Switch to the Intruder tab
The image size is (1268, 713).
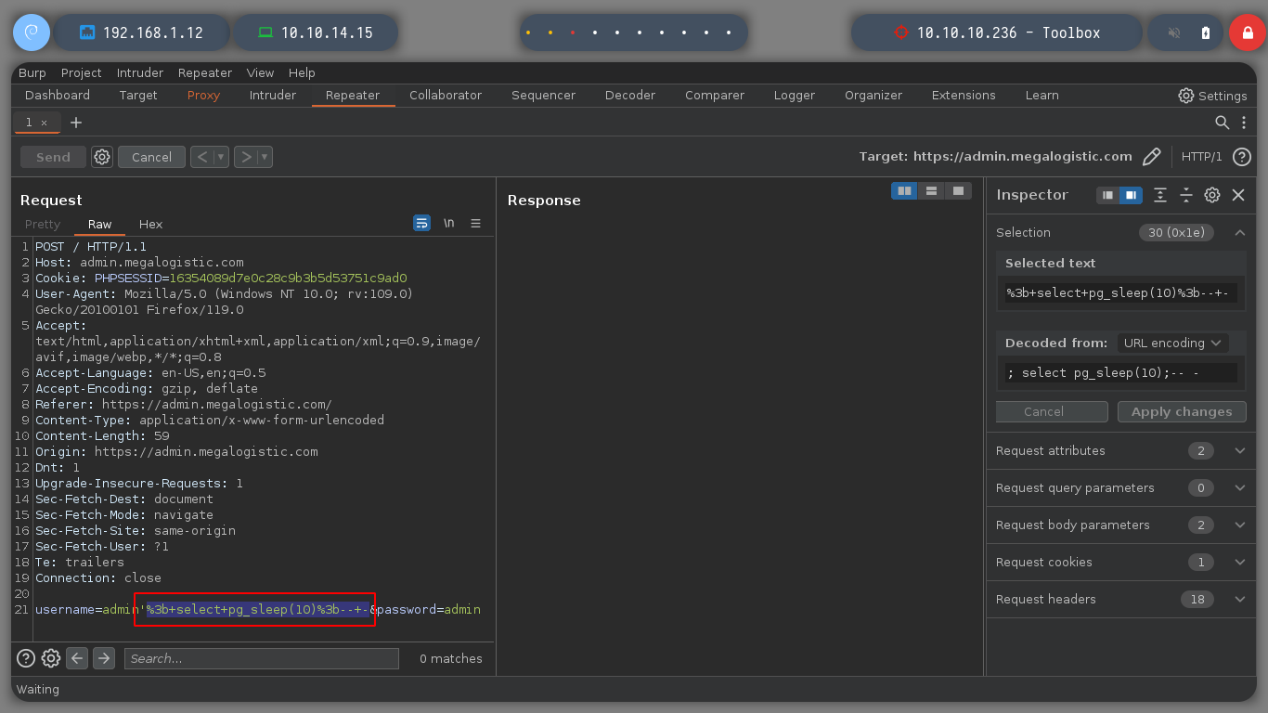[x=273, y=96]
